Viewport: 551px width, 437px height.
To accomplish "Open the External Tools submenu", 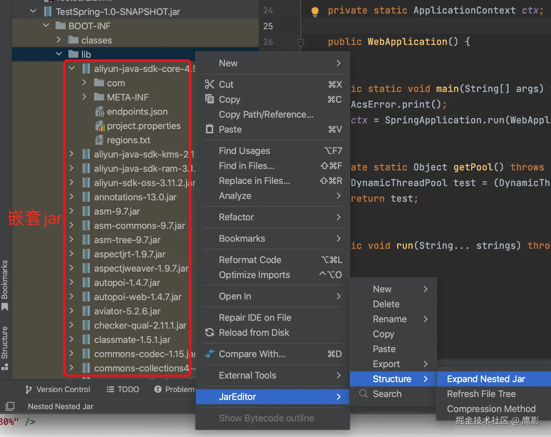I will pyautogui.click(x=273, y=375).
